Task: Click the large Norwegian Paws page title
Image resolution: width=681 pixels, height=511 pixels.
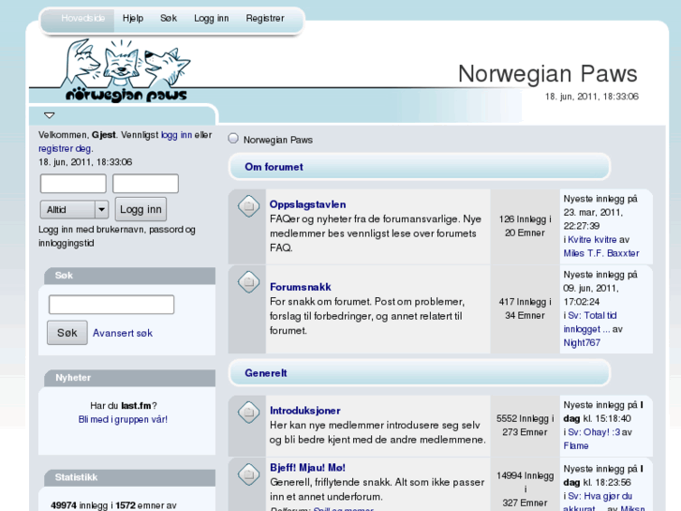Action: 548,74
